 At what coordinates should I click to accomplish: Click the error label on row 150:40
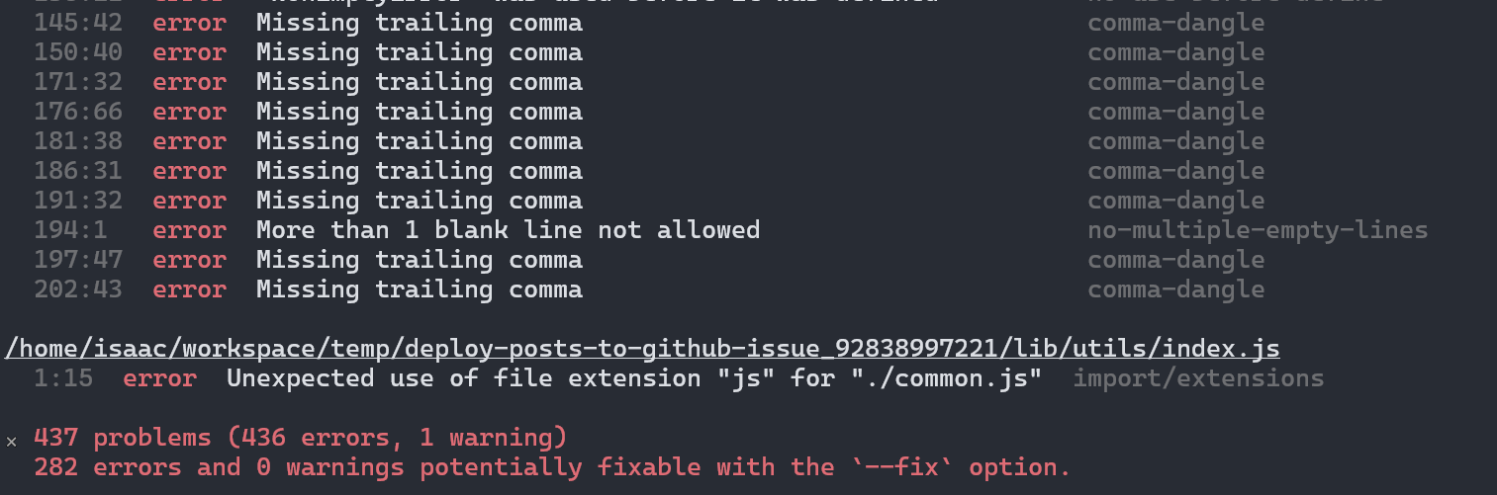tap(189, 52)
